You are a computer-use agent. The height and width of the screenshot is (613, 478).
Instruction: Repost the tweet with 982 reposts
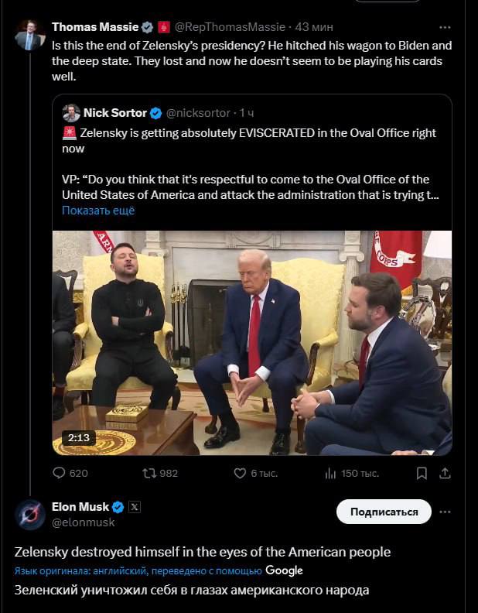pyautogui.click(x=149, y=473)
